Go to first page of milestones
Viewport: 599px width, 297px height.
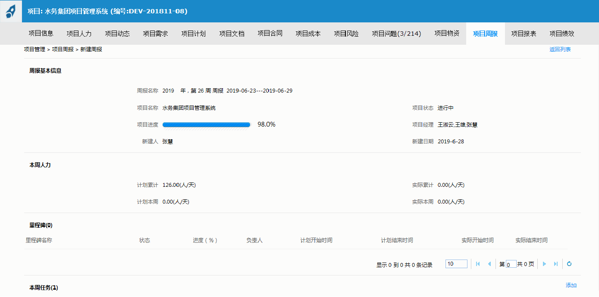click(478, 264)
